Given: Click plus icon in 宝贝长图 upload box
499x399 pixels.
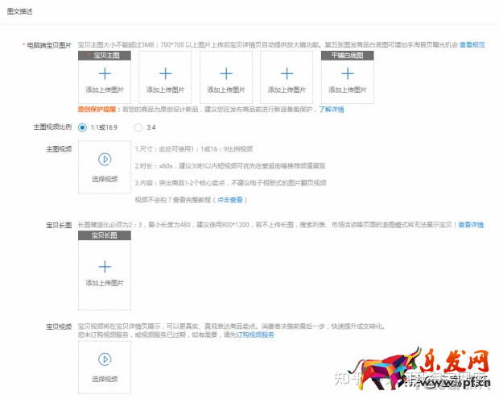Looking at the screenshot, I should [x=105, y=266].
